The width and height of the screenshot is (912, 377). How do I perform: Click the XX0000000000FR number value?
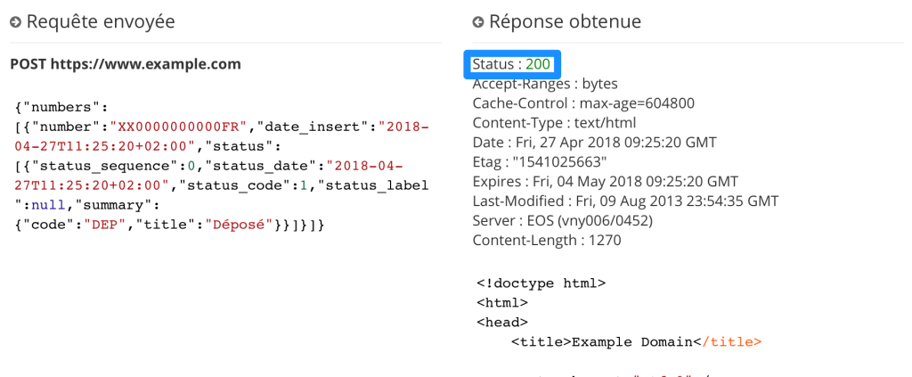(x=177, y=127)
